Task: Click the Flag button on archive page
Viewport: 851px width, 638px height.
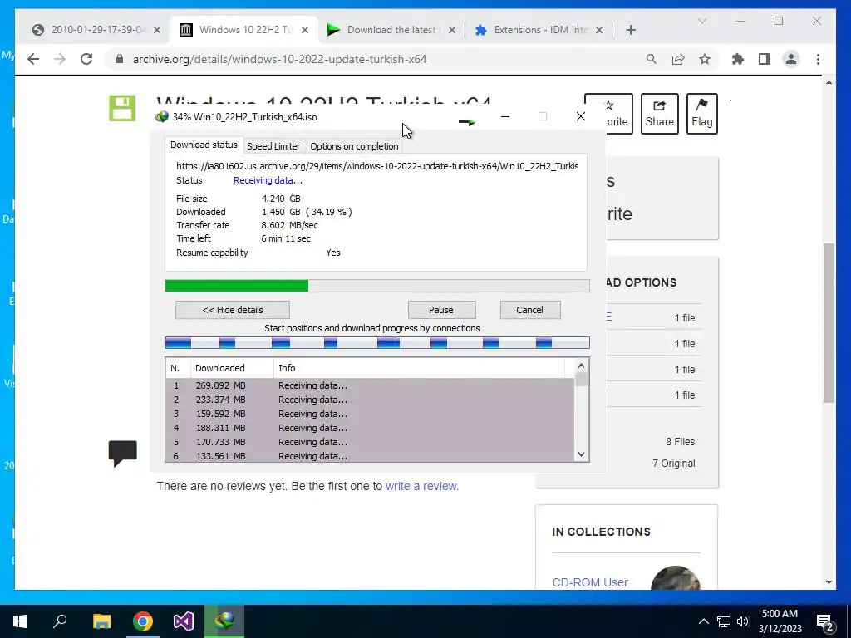Action: 701,113
